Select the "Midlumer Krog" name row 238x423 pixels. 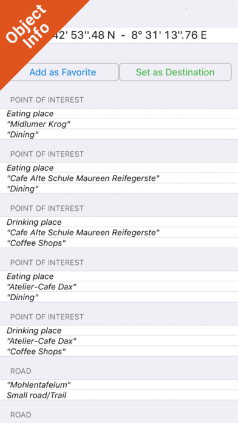click(119, 124)
